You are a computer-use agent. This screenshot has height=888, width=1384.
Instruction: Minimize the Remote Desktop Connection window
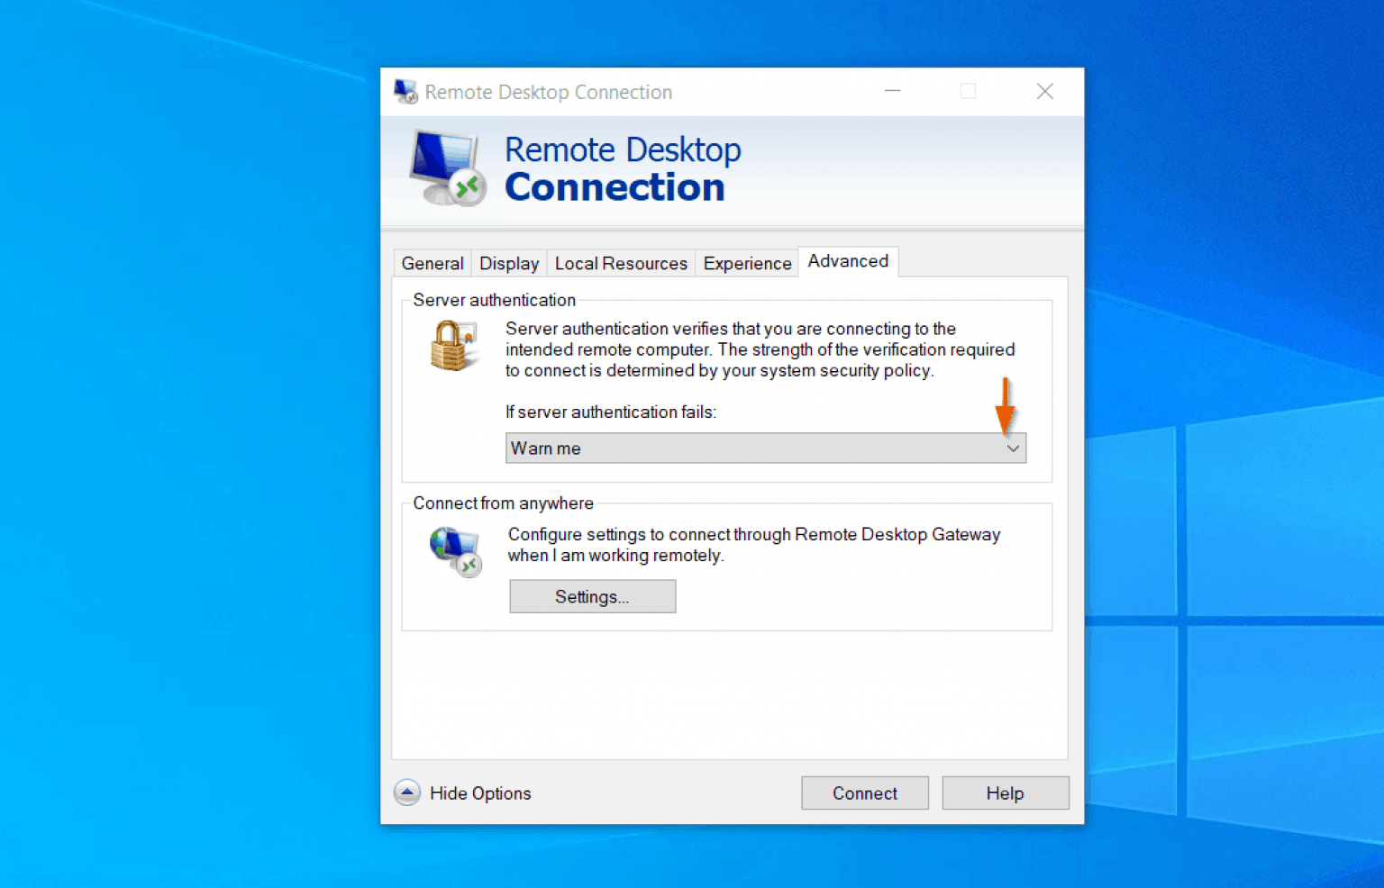(x=892, y=91)
